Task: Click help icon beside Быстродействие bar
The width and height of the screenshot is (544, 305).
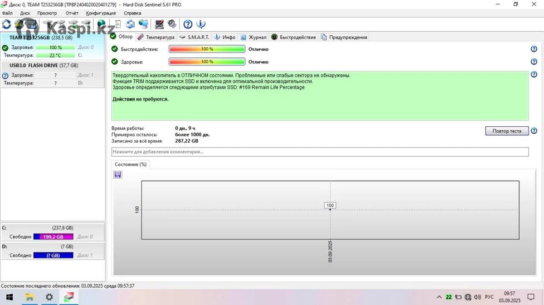Action: point(534,49)
